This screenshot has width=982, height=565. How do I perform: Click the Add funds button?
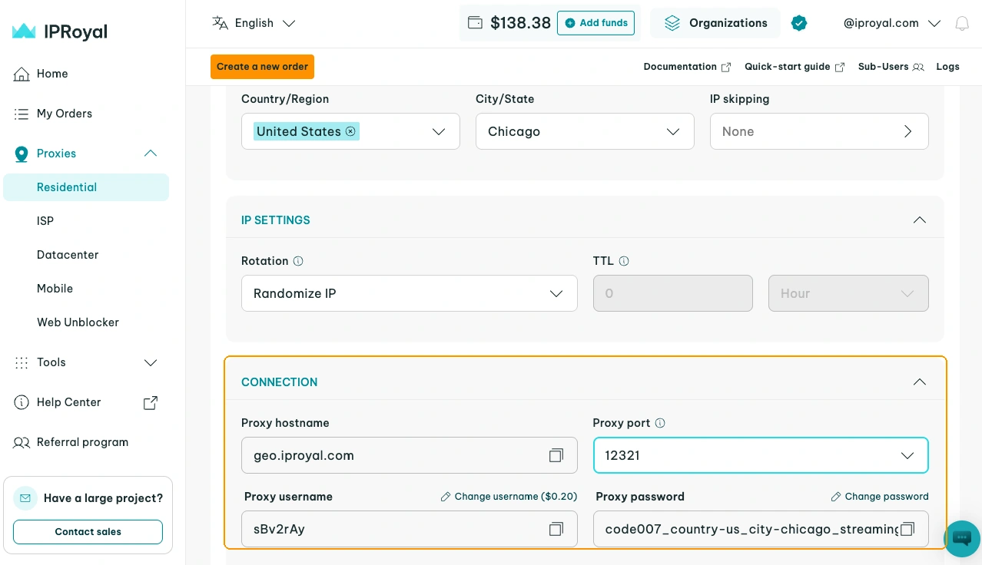(x=596, y=23)
